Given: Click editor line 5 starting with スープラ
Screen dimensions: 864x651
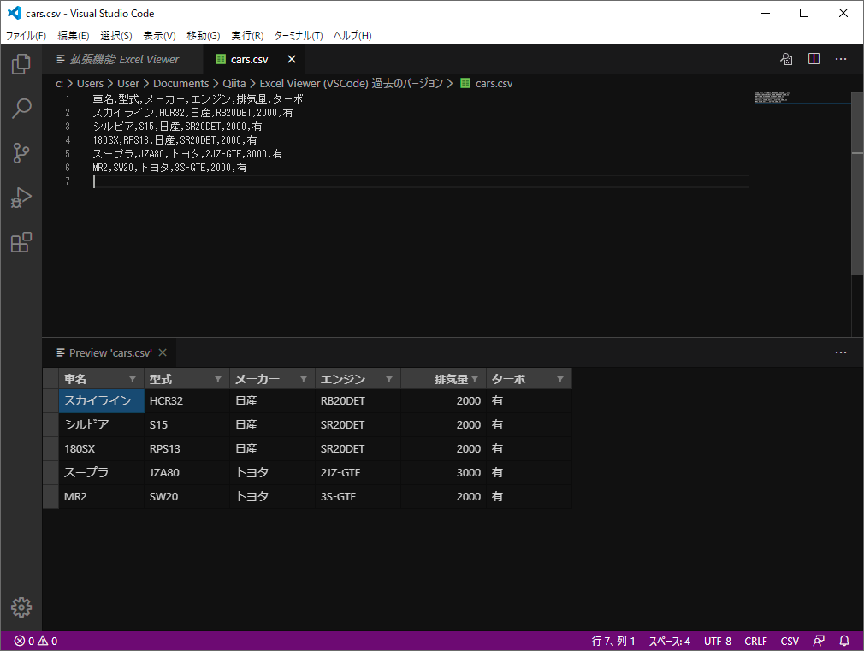Looking at the screenshot, I should pos(187,154).
